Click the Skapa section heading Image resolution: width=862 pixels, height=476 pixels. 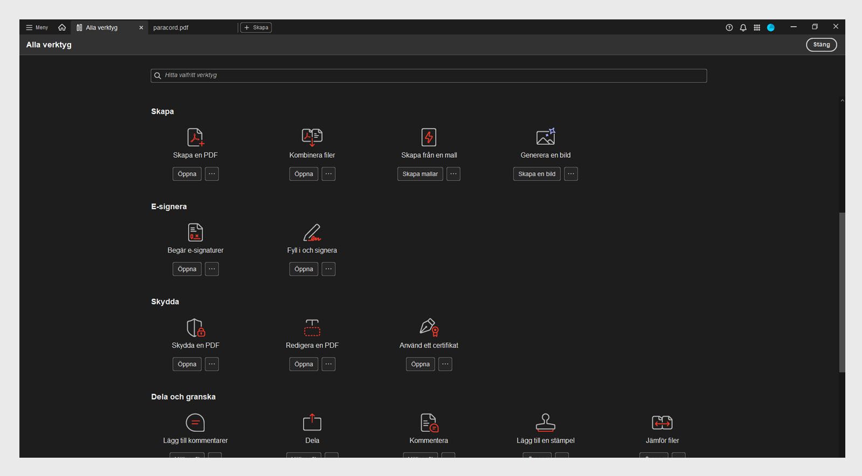162,111
